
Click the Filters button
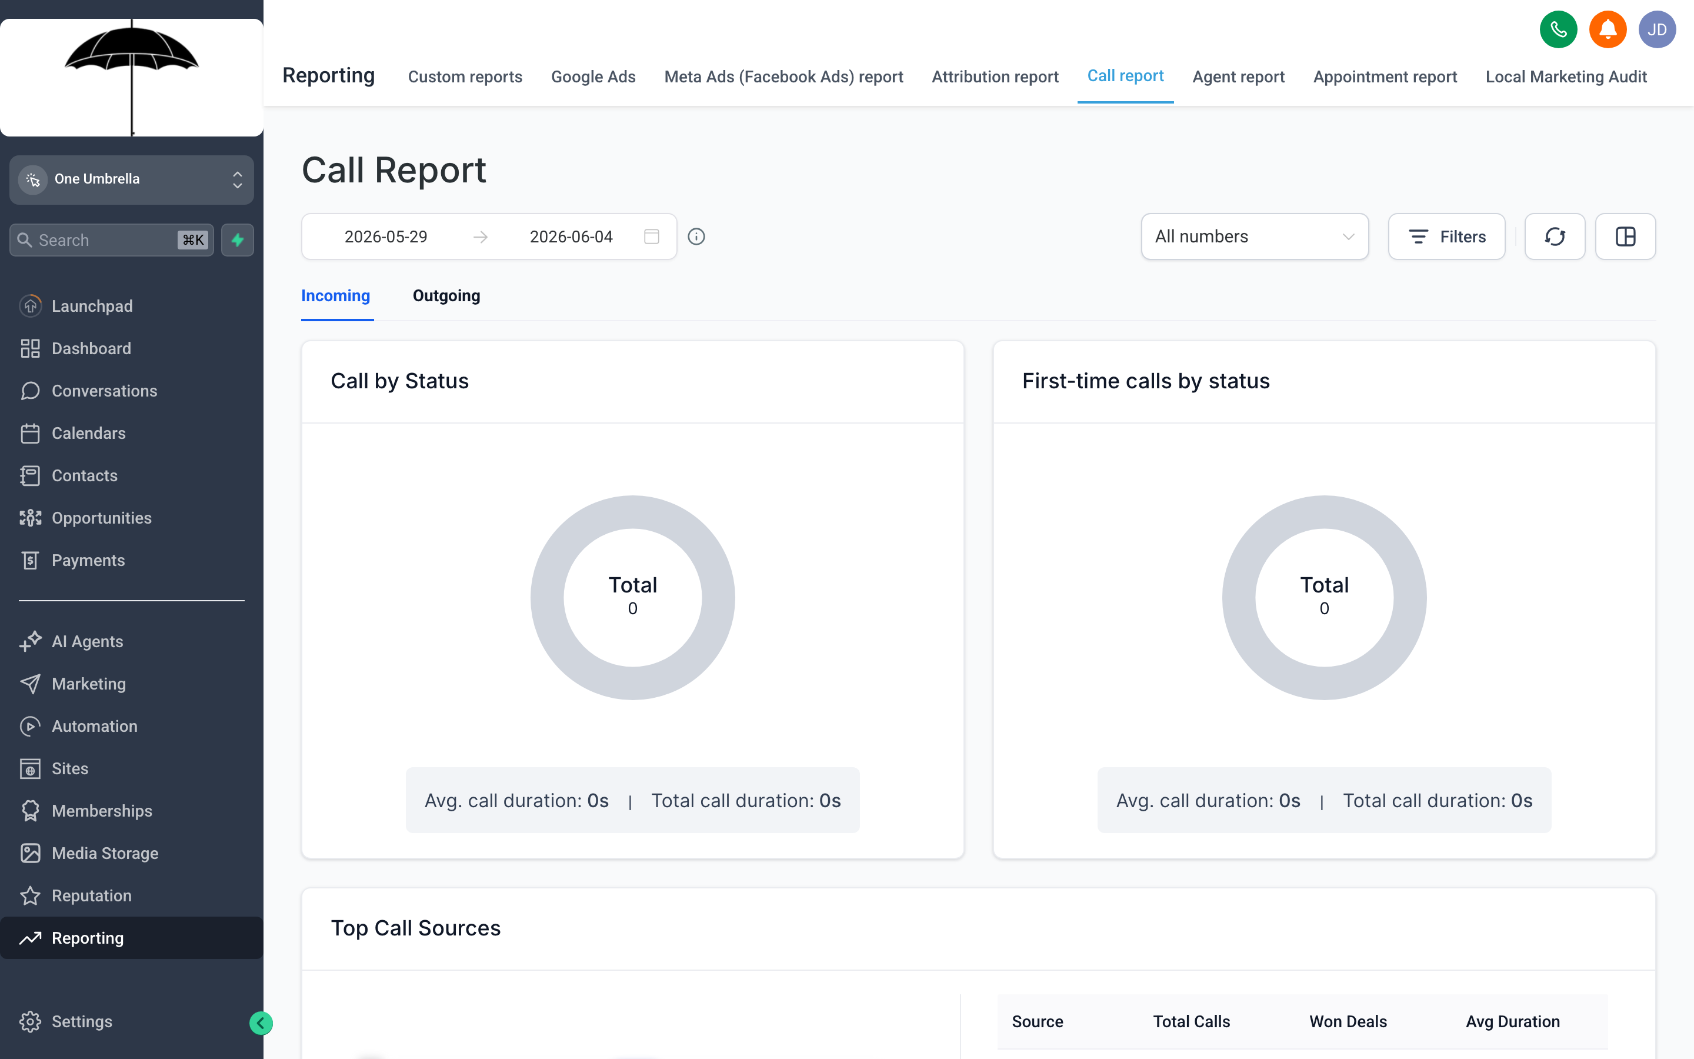[1446, 237]
